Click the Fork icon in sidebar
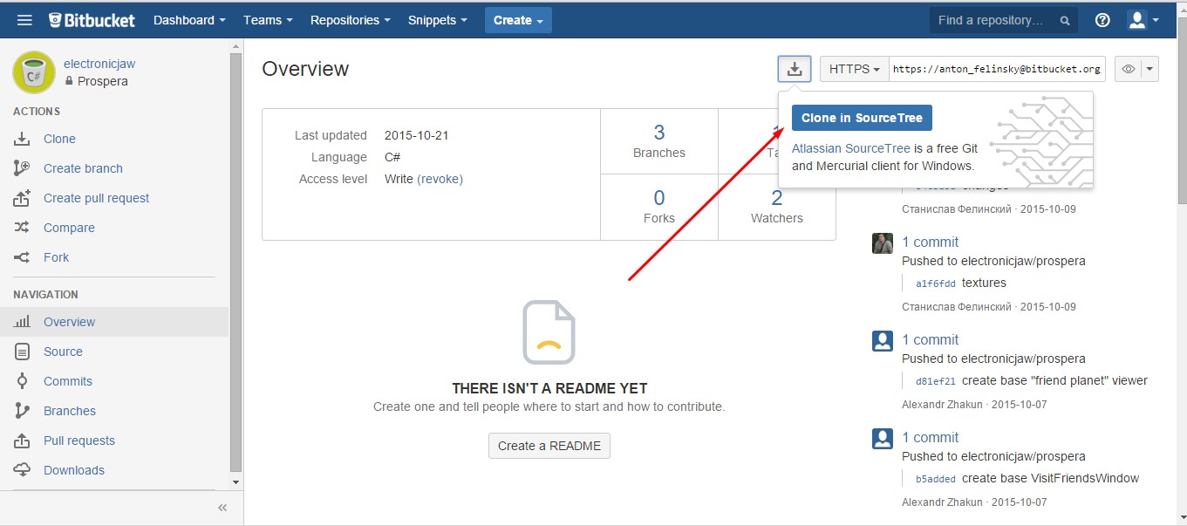The height and width of the screenshot is (526, 1187). pyautogui.click(x=23, y=257)
